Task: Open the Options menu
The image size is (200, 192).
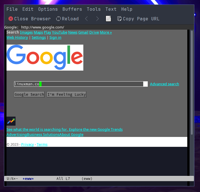Action: (x=48, y=9)
